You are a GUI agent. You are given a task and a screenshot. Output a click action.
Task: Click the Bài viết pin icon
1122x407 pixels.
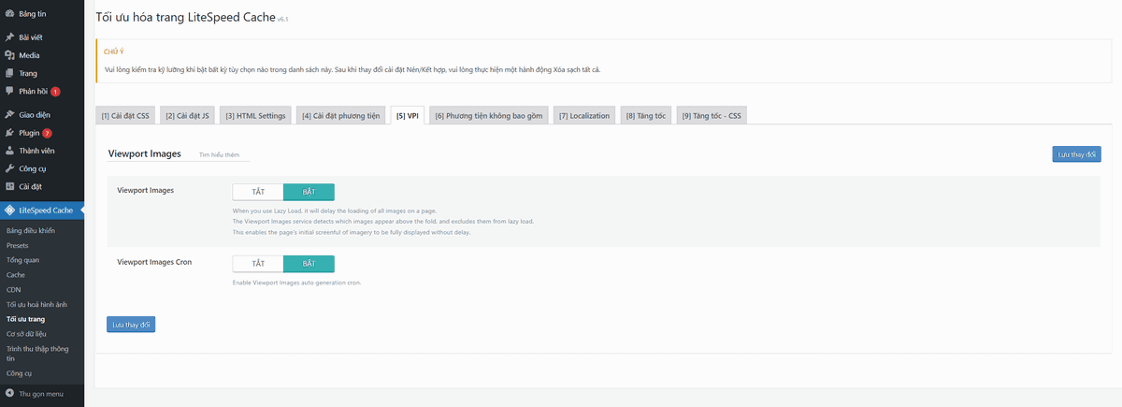(x=9, y=37)
